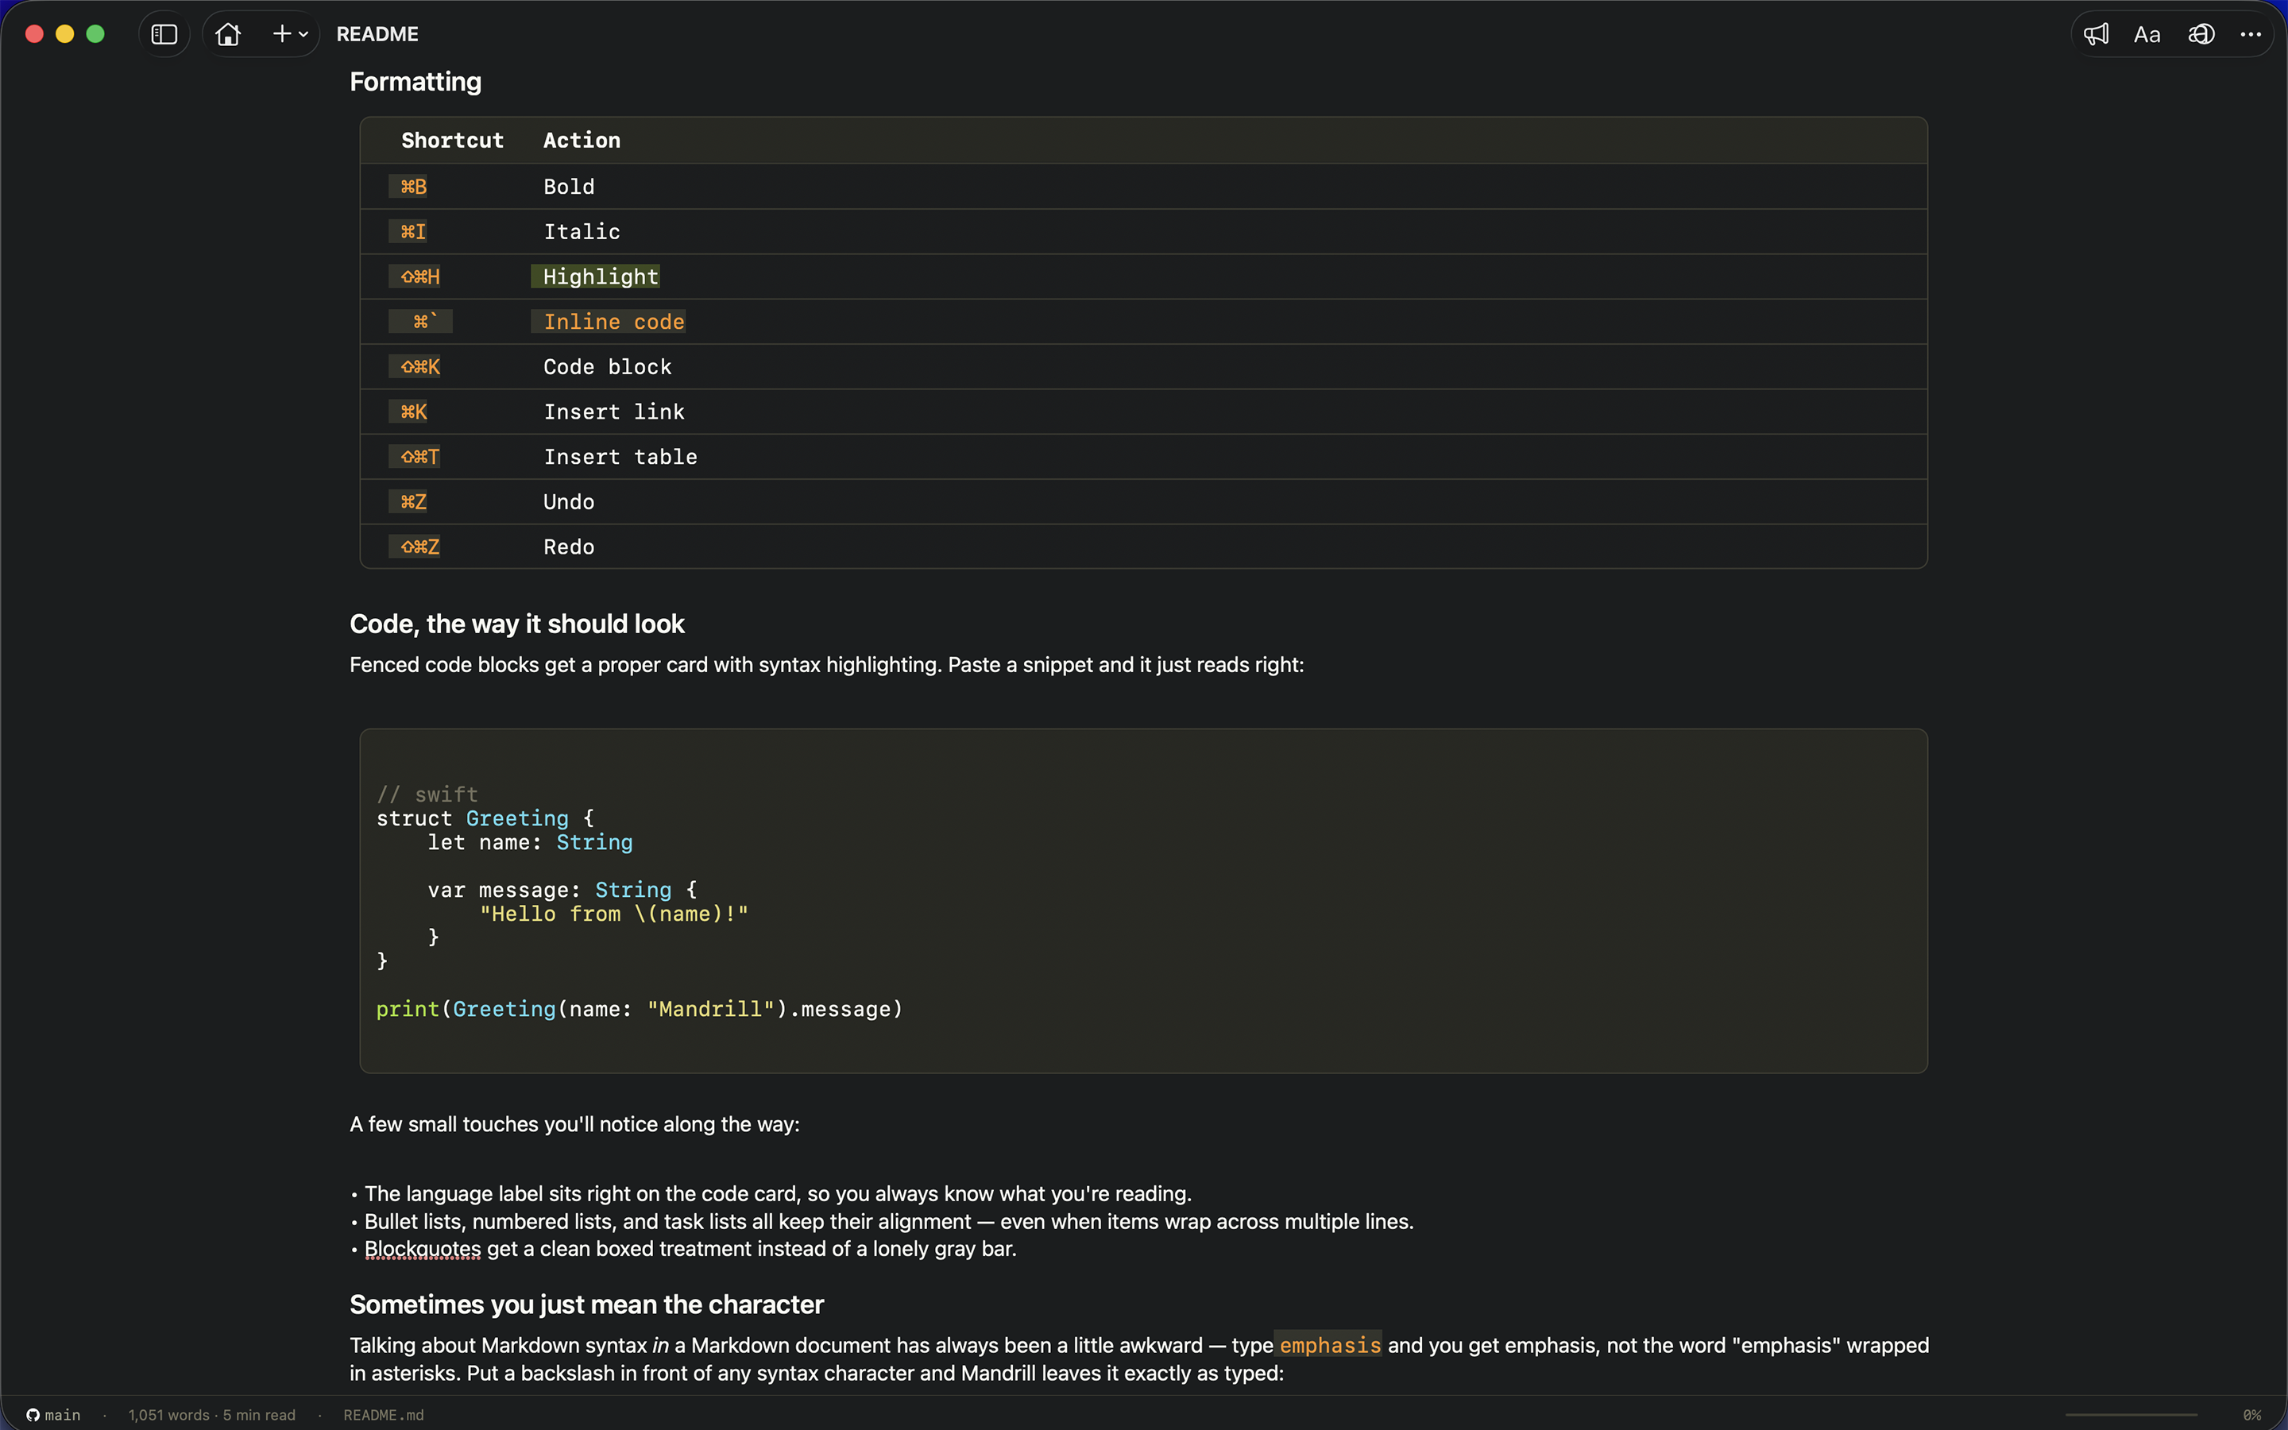This screenshot has width=2288, height=1430.
Task: Click the print(Greeting…) code line
Action: [x=639, y=1009]
